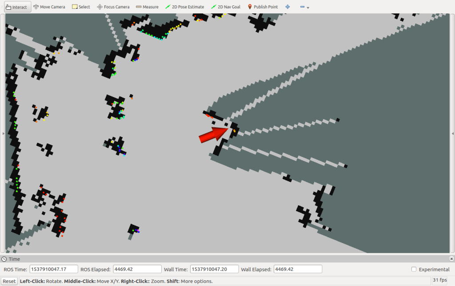Open the remove-tool dropdown arrow
The width and height of the screenshot is (455, 286).
pyautogui.click(x=308, y=8)
